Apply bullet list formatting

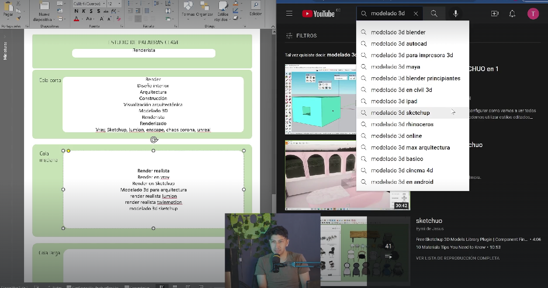[131, 3]
